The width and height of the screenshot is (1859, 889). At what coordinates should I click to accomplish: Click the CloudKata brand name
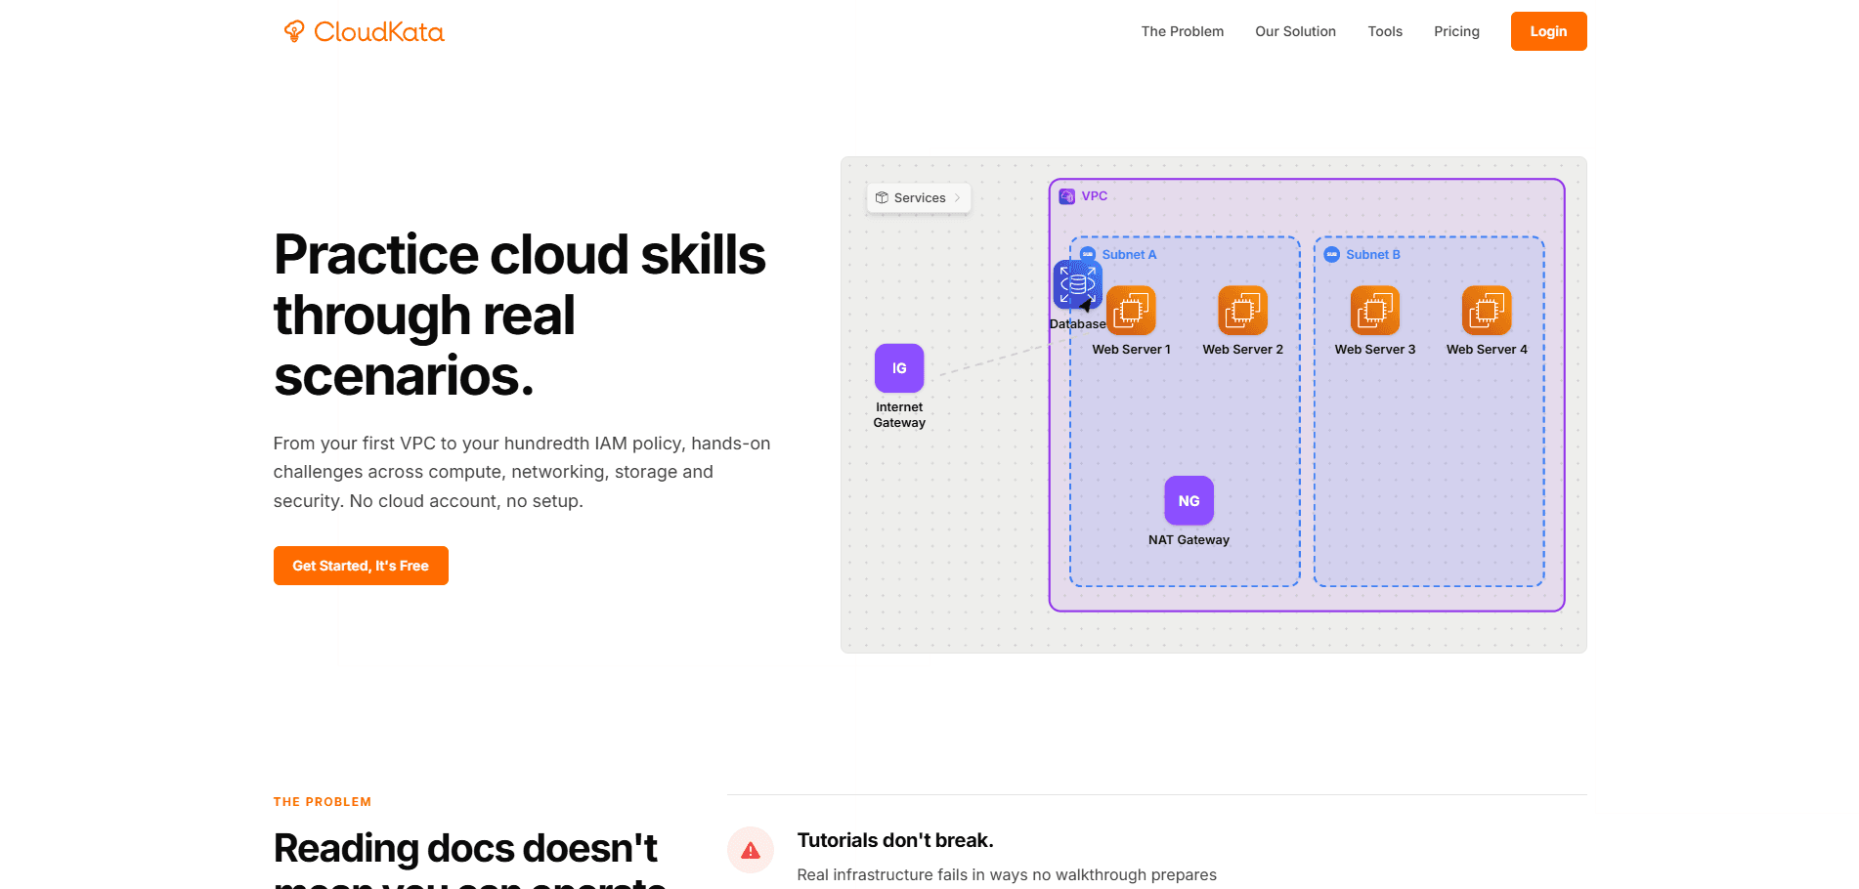[378, 32]
